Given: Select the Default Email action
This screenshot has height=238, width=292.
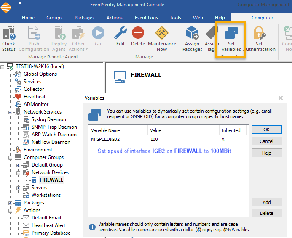Looking at the screenshot, I should coord(46,218).
